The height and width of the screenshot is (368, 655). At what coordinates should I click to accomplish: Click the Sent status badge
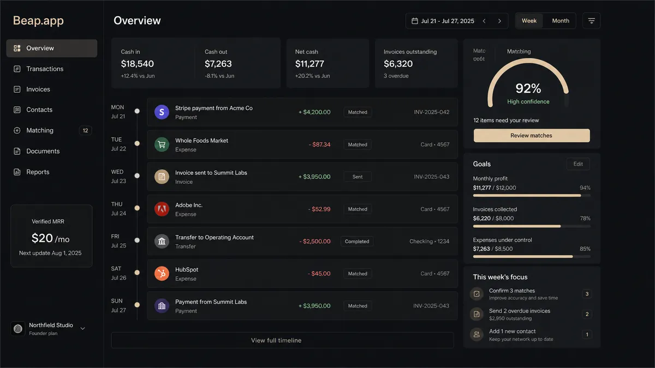click(x=358, y=177)
